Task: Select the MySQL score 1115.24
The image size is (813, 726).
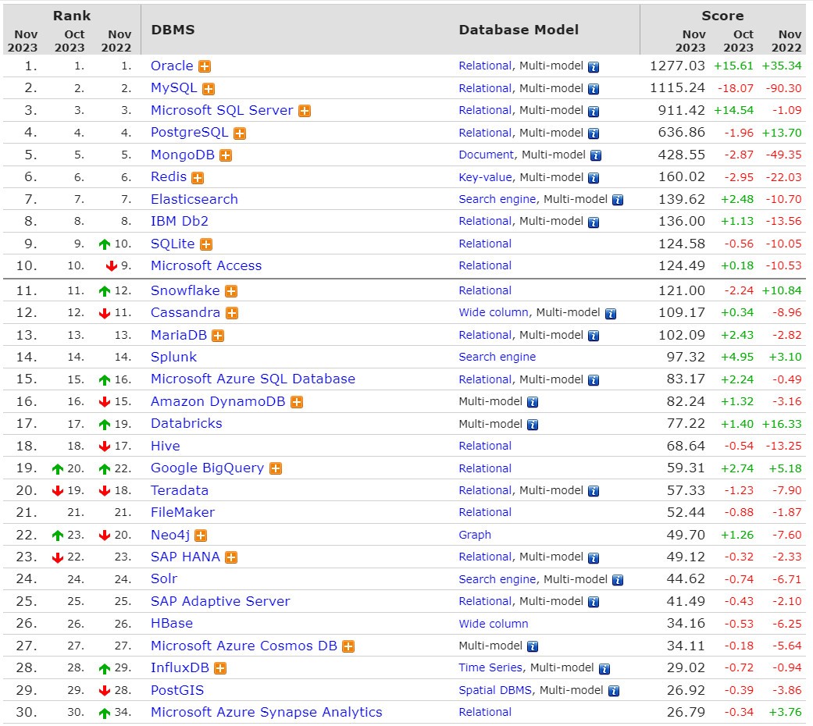Action: (677, 88)
